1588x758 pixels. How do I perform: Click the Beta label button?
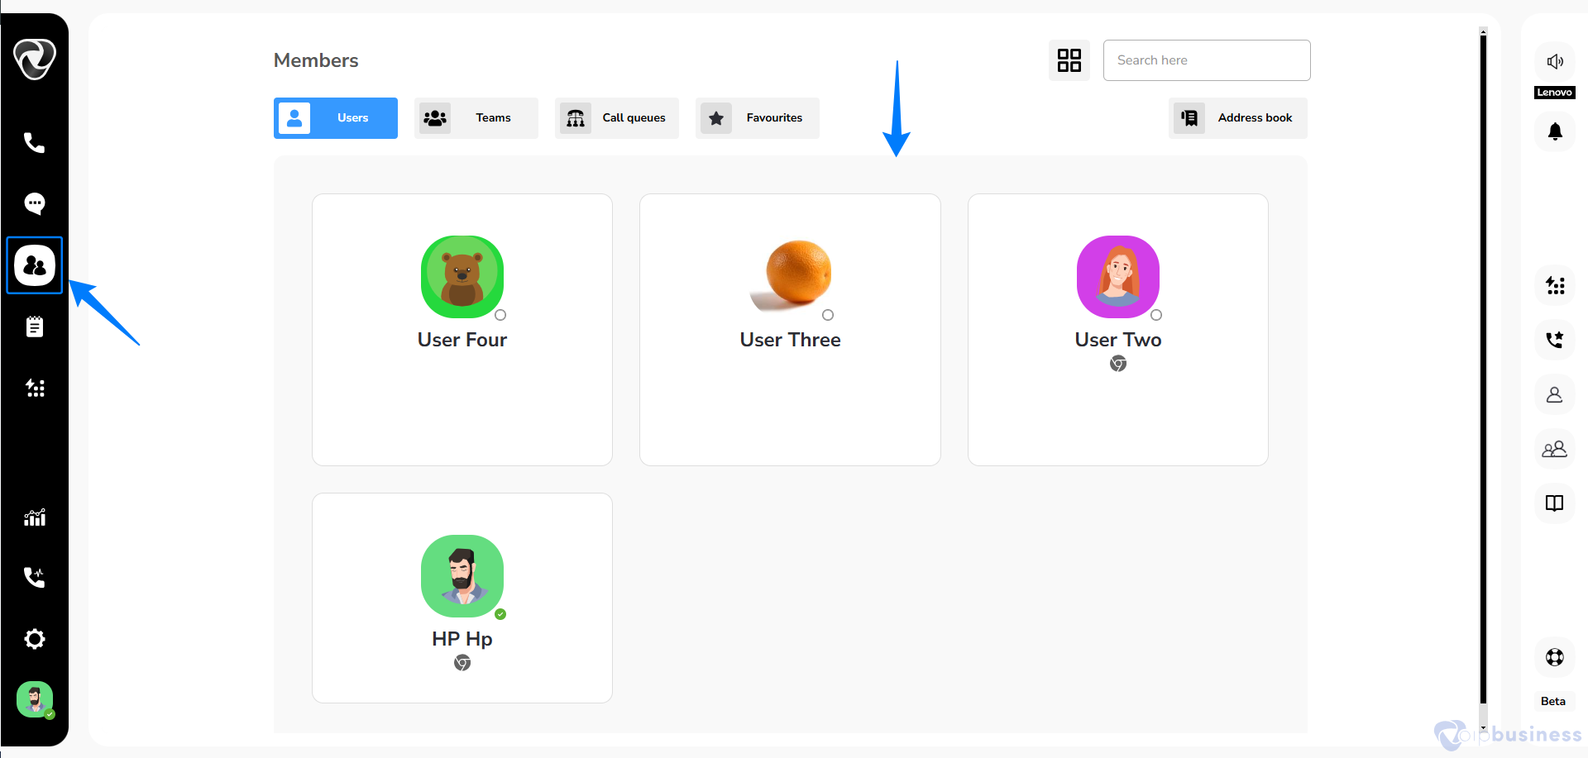[1552, 701]
